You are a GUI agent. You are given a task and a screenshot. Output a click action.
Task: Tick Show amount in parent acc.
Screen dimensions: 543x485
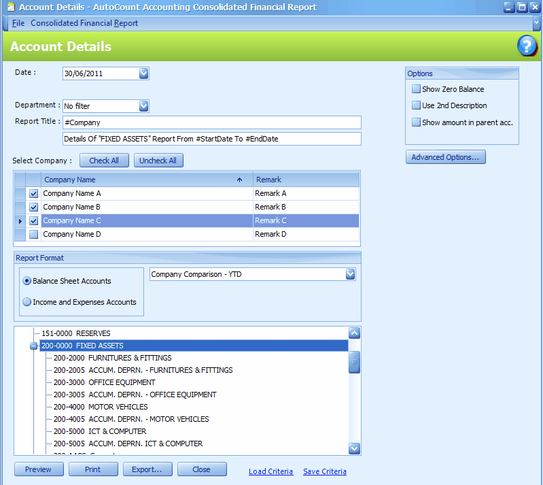point(416,122)
